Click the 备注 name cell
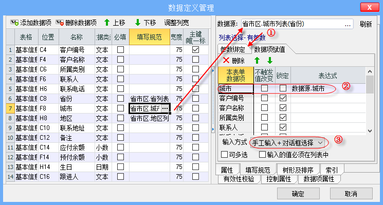Image resolution: width=383 pixels, height=205 pixels. pos(77,138)
